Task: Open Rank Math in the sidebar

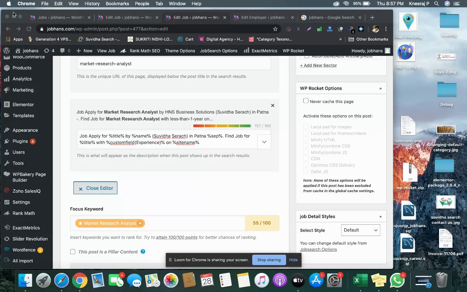Action: click(24, 213)
